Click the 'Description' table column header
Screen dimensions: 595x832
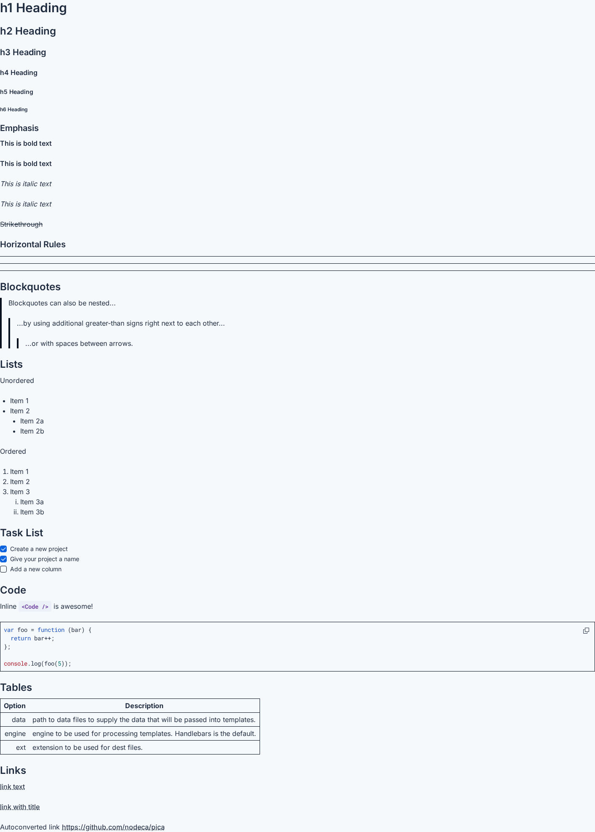click(x=144, y=706)
